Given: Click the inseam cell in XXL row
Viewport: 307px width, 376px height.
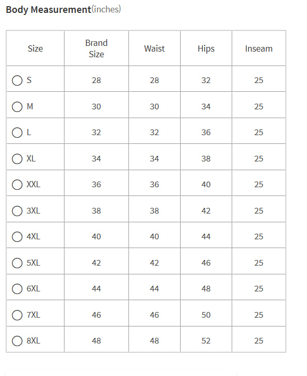Looking at the screenshot, I should tap(259, 183).
